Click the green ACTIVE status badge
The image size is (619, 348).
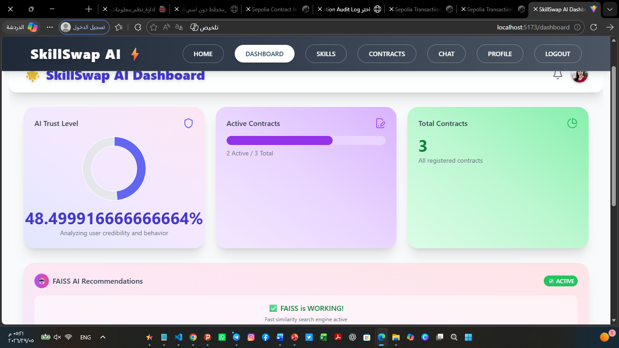[561, 281]
